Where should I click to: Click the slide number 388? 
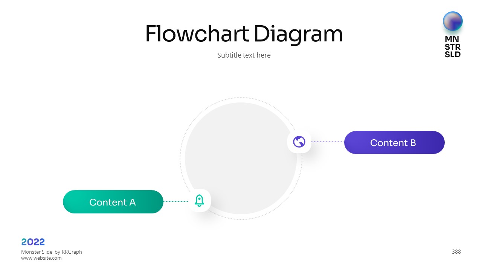pyautogui.click(x=456, y=252)
